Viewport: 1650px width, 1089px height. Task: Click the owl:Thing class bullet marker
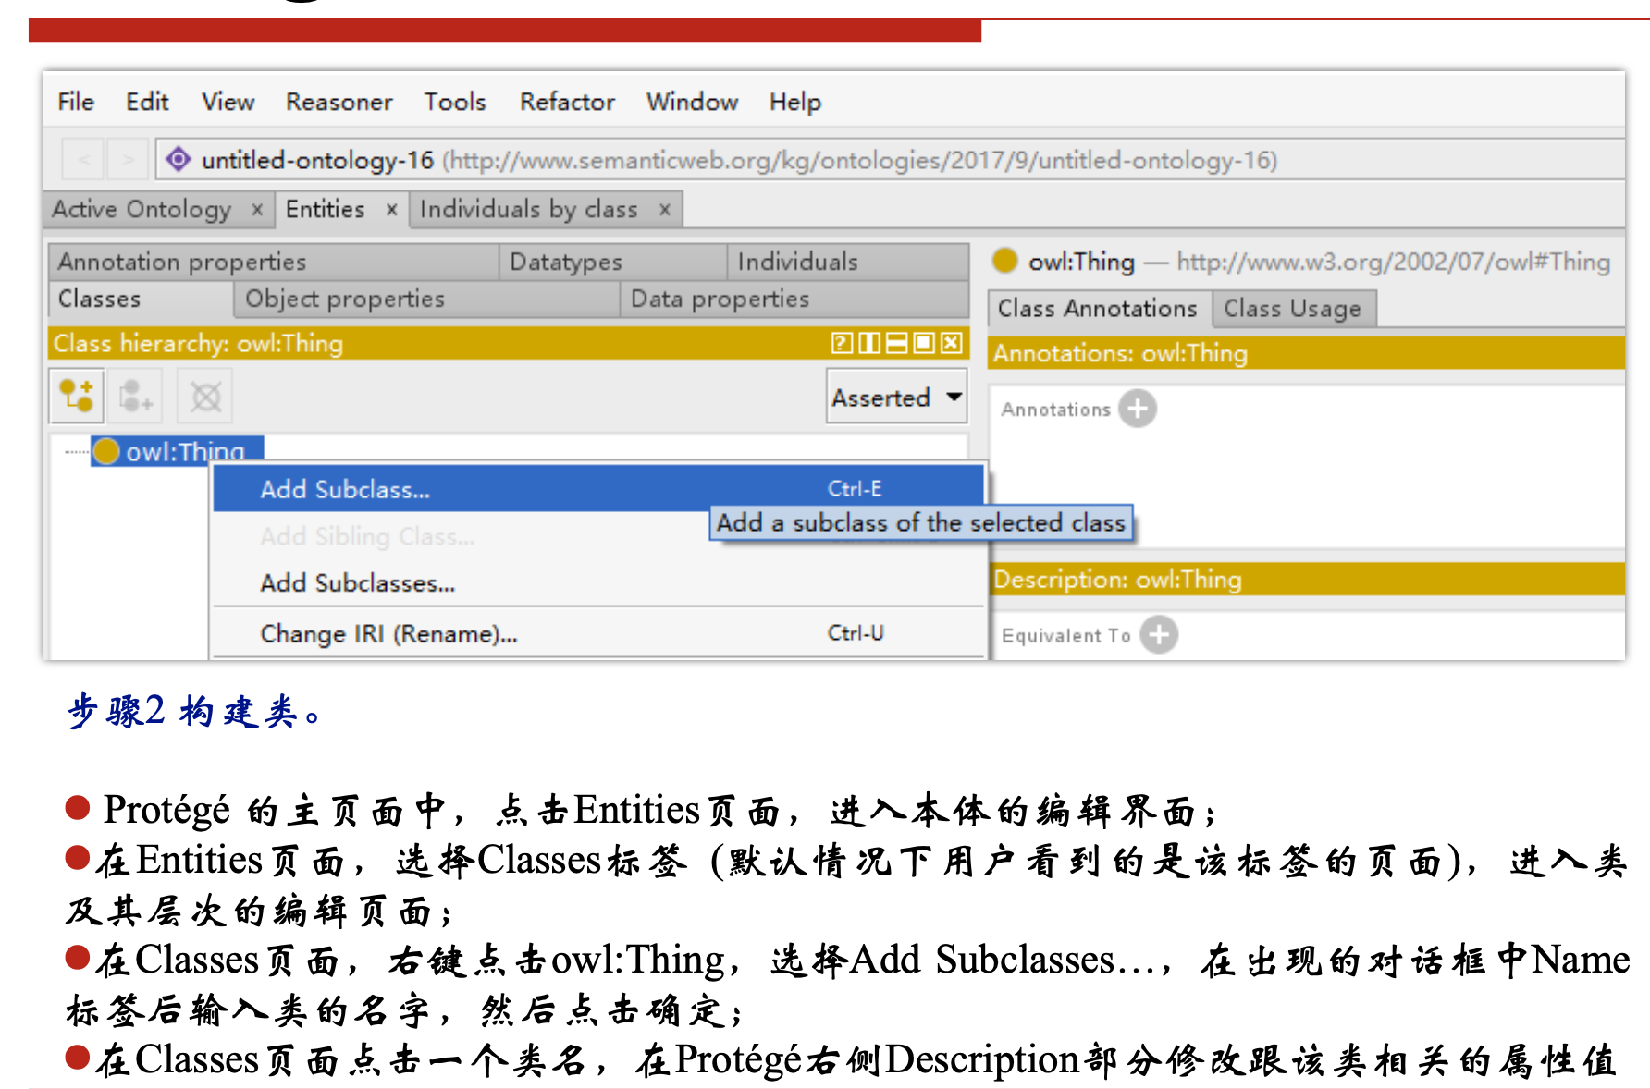tap(106, 450)
